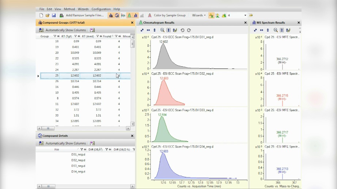Autoscale X-axis in Chromatogram Results toolbar
The width and height of the screenshot is (337, 189).
point(148,30)
